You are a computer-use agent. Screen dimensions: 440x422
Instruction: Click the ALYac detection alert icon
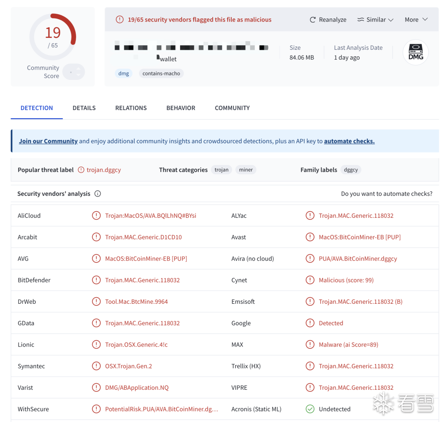coord(310,216)
